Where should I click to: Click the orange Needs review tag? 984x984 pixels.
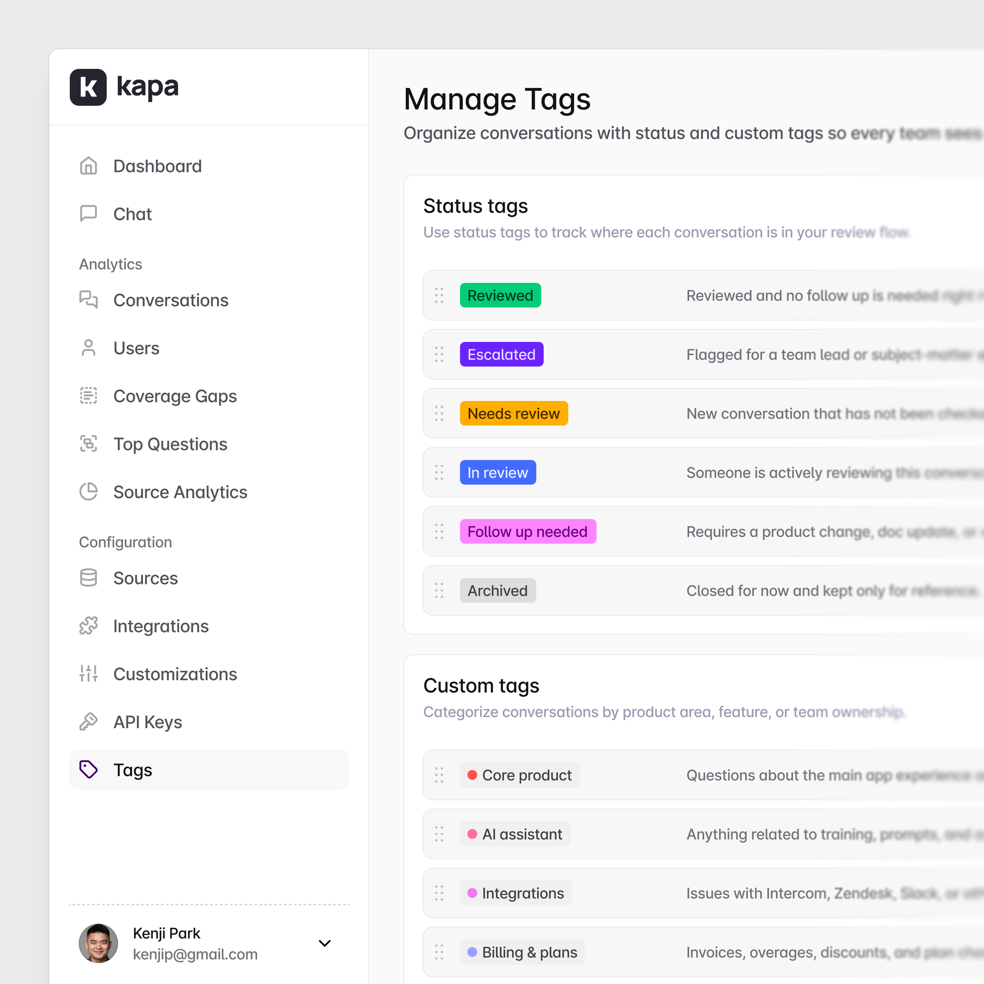(514, 414)
